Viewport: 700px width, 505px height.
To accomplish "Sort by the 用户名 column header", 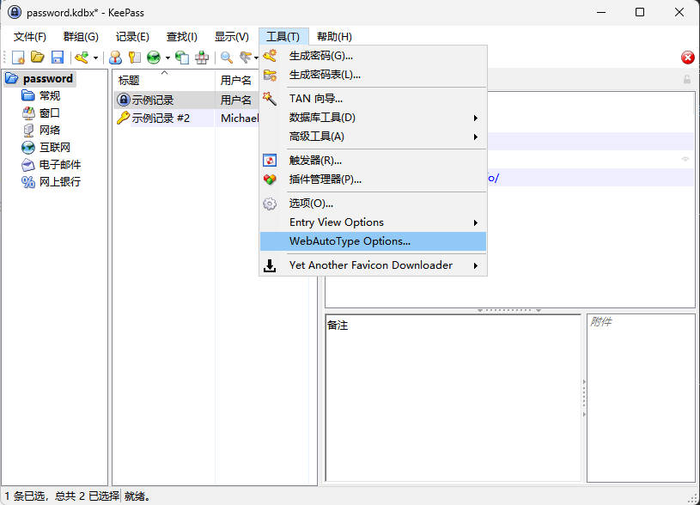I will point(237,81).
